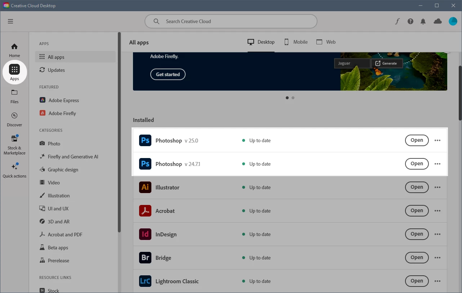The width and height of the screenshot is (462, 293).
Task: Select the Illustration category
Action: (x=75, y=196)
